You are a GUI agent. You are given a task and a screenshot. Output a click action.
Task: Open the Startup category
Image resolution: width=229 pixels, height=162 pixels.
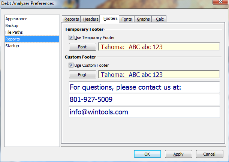pos(12,46)
